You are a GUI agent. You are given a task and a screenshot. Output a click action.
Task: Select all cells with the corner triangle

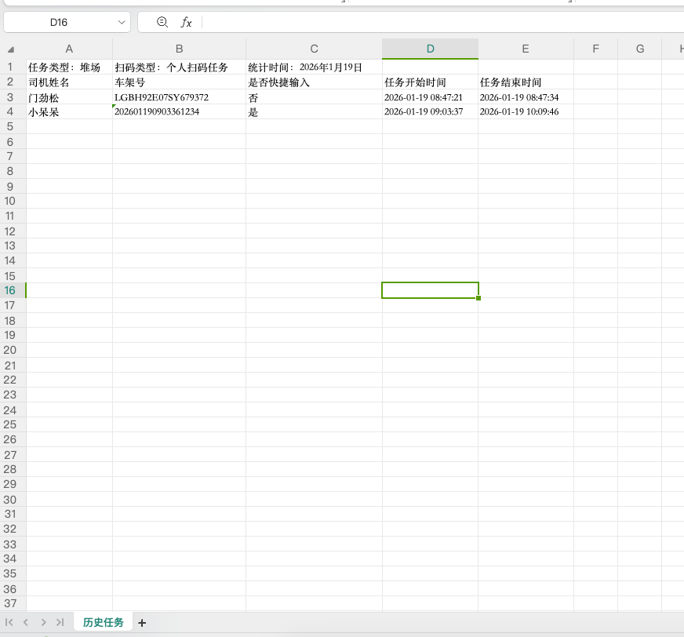11,49
